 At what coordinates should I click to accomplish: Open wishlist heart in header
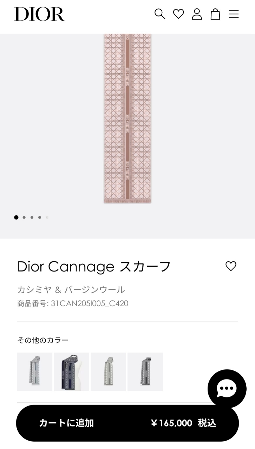tap(178, 14)
